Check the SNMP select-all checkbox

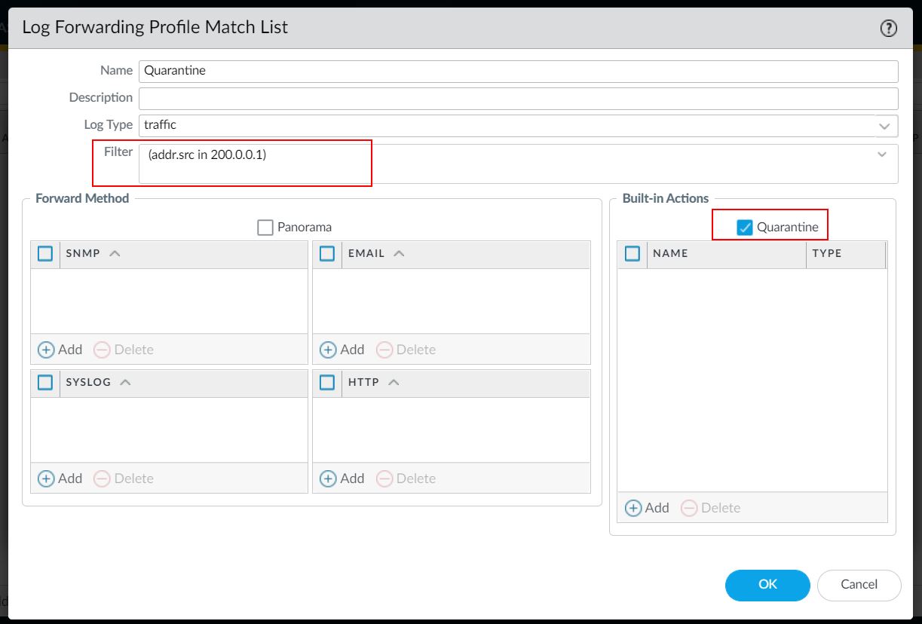click(45, 254)
